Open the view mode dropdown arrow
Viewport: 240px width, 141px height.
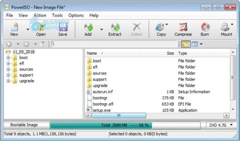tap(201, 44)
